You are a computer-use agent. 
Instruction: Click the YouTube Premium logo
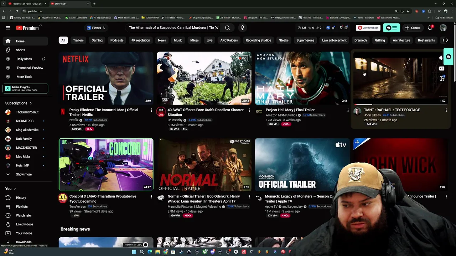click(x=27, y=28)
